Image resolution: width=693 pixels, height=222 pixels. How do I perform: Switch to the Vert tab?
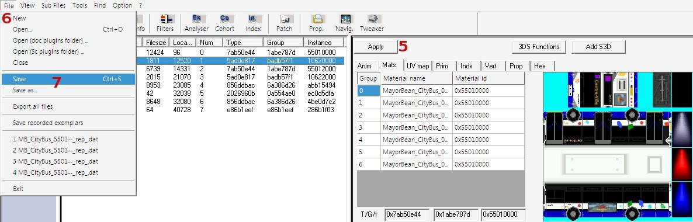(x=491, y=66)
